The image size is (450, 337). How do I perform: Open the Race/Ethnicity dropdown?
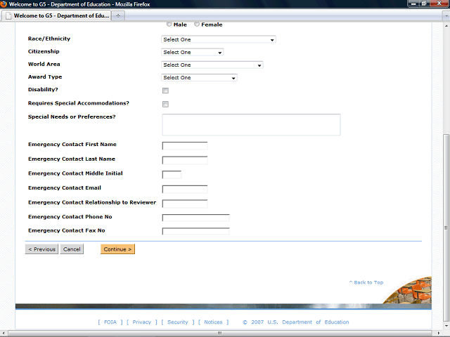click(x=219, y=39)
